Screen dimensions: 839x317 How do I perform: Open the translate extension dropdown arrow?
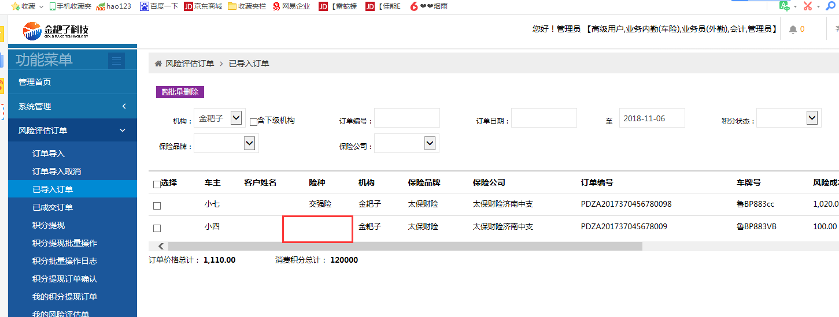796,6
